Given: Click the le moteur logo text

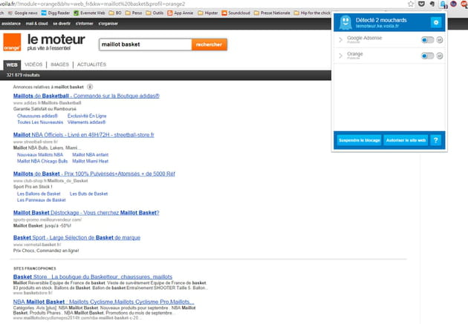Looking at the screenshot, I should coord(56,39).
